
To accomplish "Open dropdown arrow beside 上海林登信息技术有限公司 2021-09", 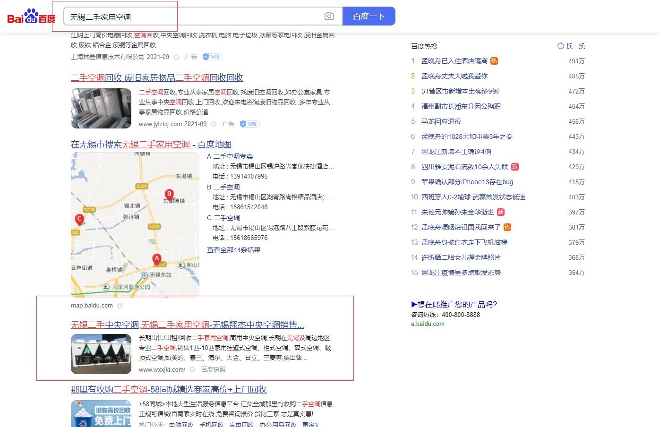I will pos(176,57).
